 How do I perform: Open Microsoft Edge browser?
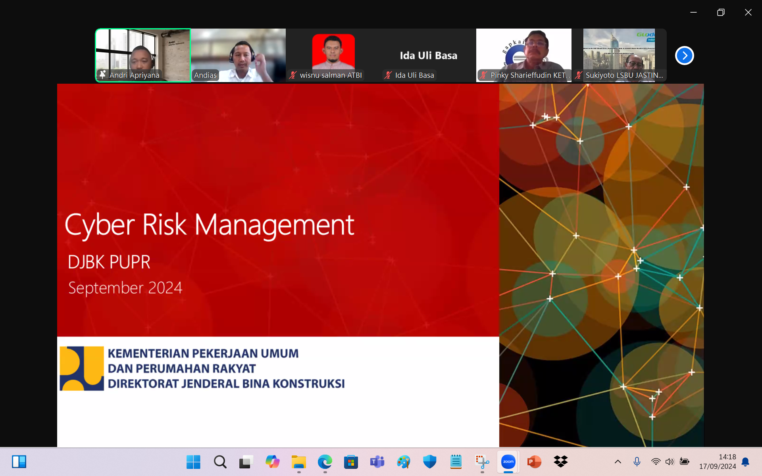tap(325, 462)
